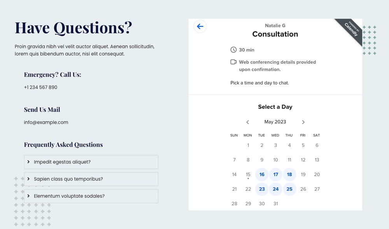389x229 pixels.
Task: Click the video camera conferencing icon
Action: point(233,62)
